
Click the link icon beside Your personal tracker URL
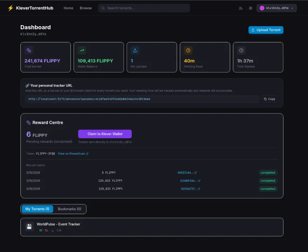pos(28,85)
